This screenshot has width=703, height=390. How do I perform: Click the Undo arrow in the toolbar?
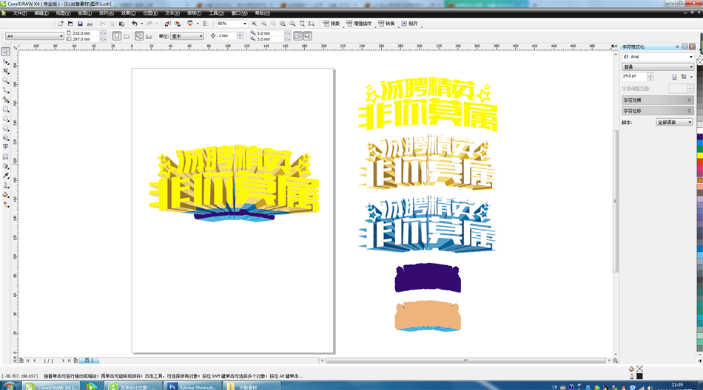(x=134, y=24)
